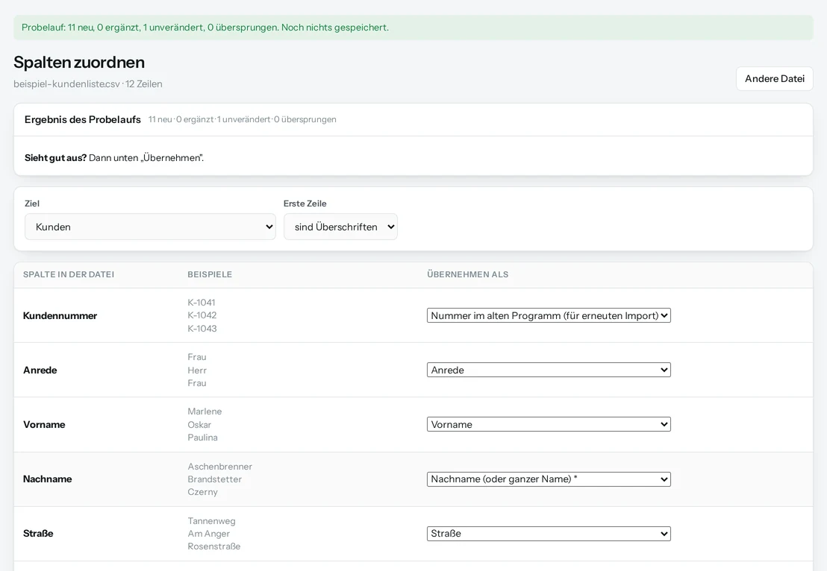The width and height of the screenshot is (827, 571).
Task: Click the "Kundennummer" row label
Action: coord(60,315)
